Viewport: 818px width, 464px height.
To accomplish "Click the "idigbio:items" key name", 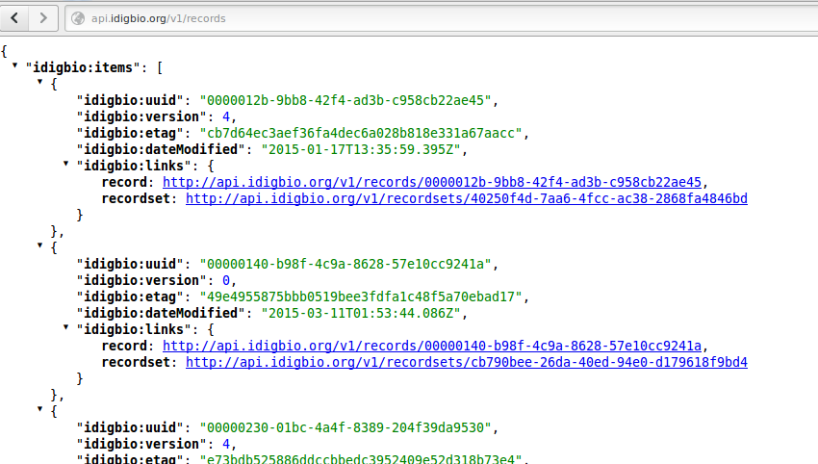I will [83, 67].
